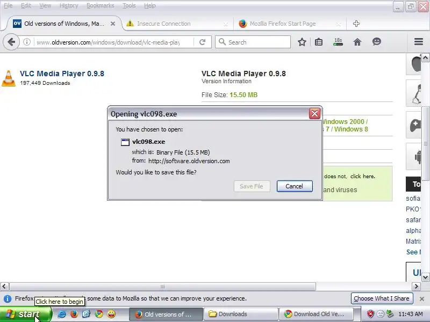Screen dimensions: 430x322
Task: Open the downloads indicator showing 18s
Action: coord(338,42)
